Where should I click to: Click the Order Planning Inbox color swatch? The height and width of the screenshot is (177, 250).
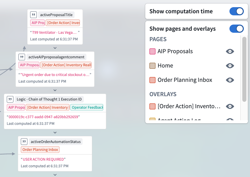tap(152, 80)
